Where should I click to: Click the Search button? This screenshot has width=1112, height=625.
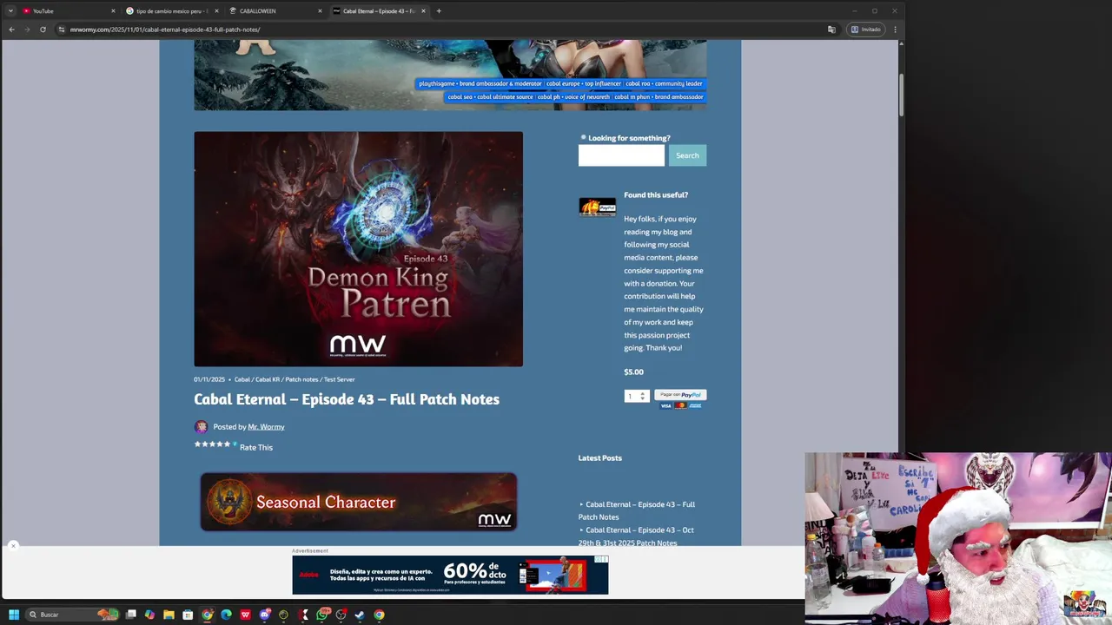point(687,155)
